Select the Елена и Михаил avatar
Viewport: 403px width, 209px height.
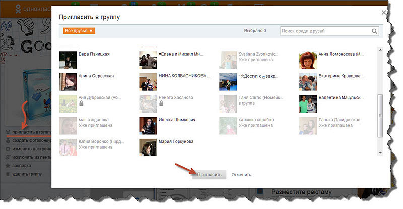[x=148, y=60]
